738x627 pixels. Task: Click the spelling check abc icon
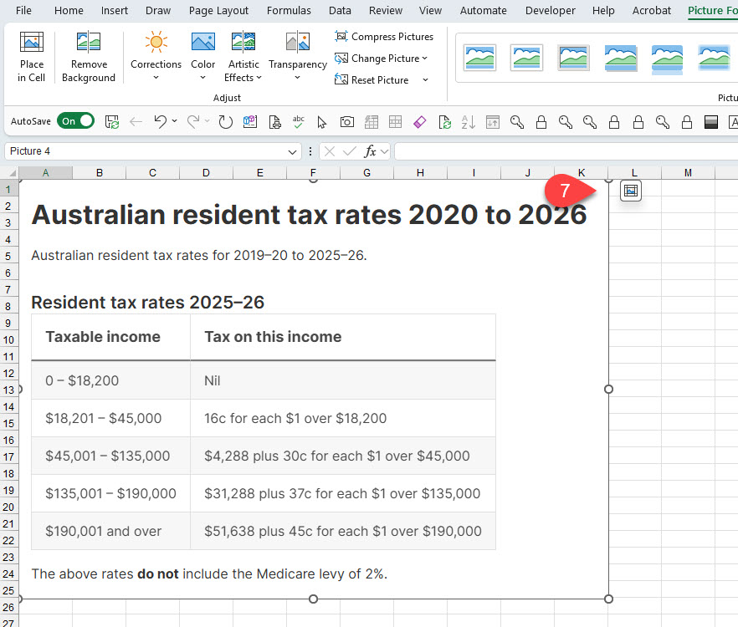pos(299,122)
